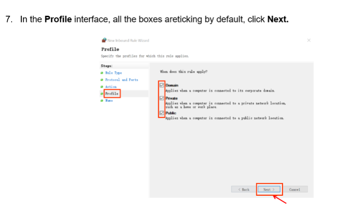345x214 pixels.
Task: Go to the Rule Type step
Action: coord(112,73)
